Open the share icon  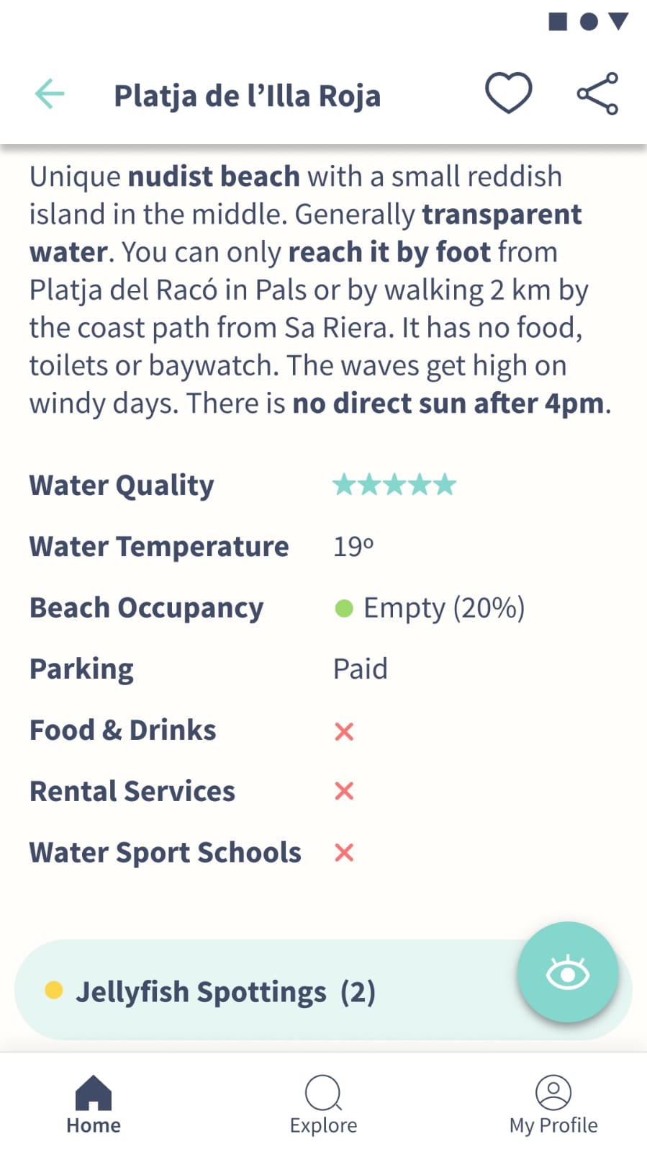598,94
